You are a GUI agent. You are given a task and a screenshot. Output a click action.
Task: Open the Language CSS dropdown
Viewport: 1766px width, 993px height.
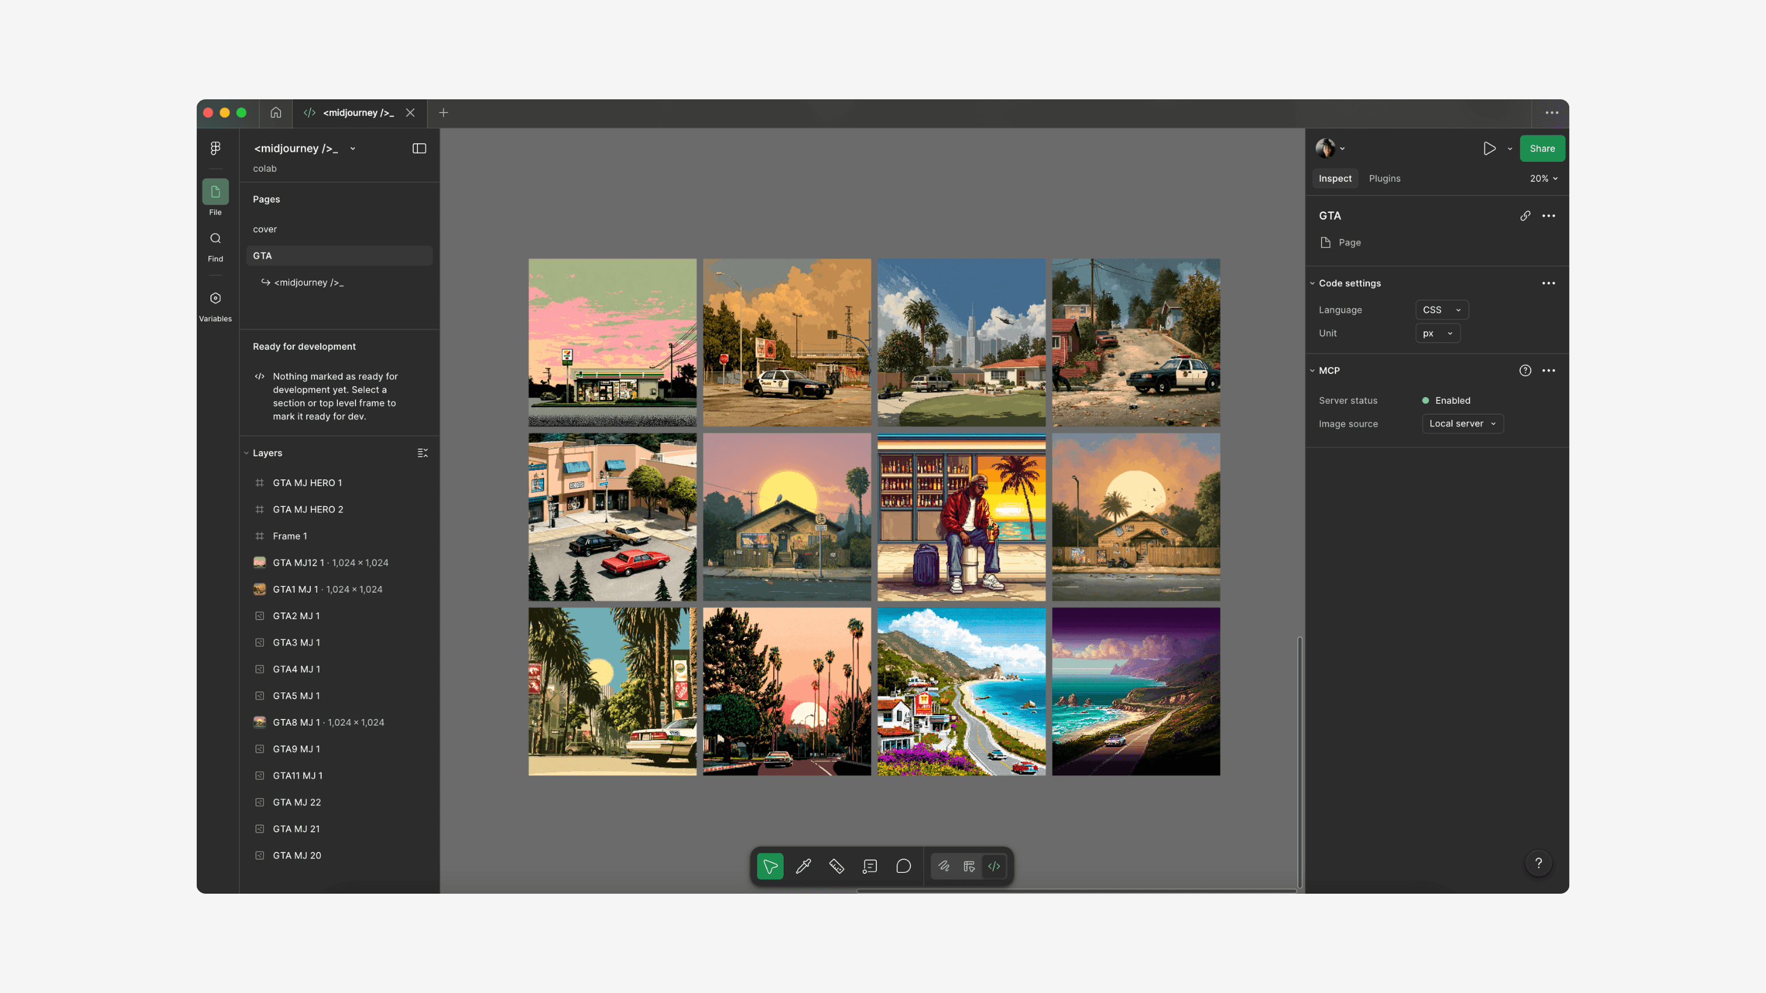click(x=1441, y=310)
